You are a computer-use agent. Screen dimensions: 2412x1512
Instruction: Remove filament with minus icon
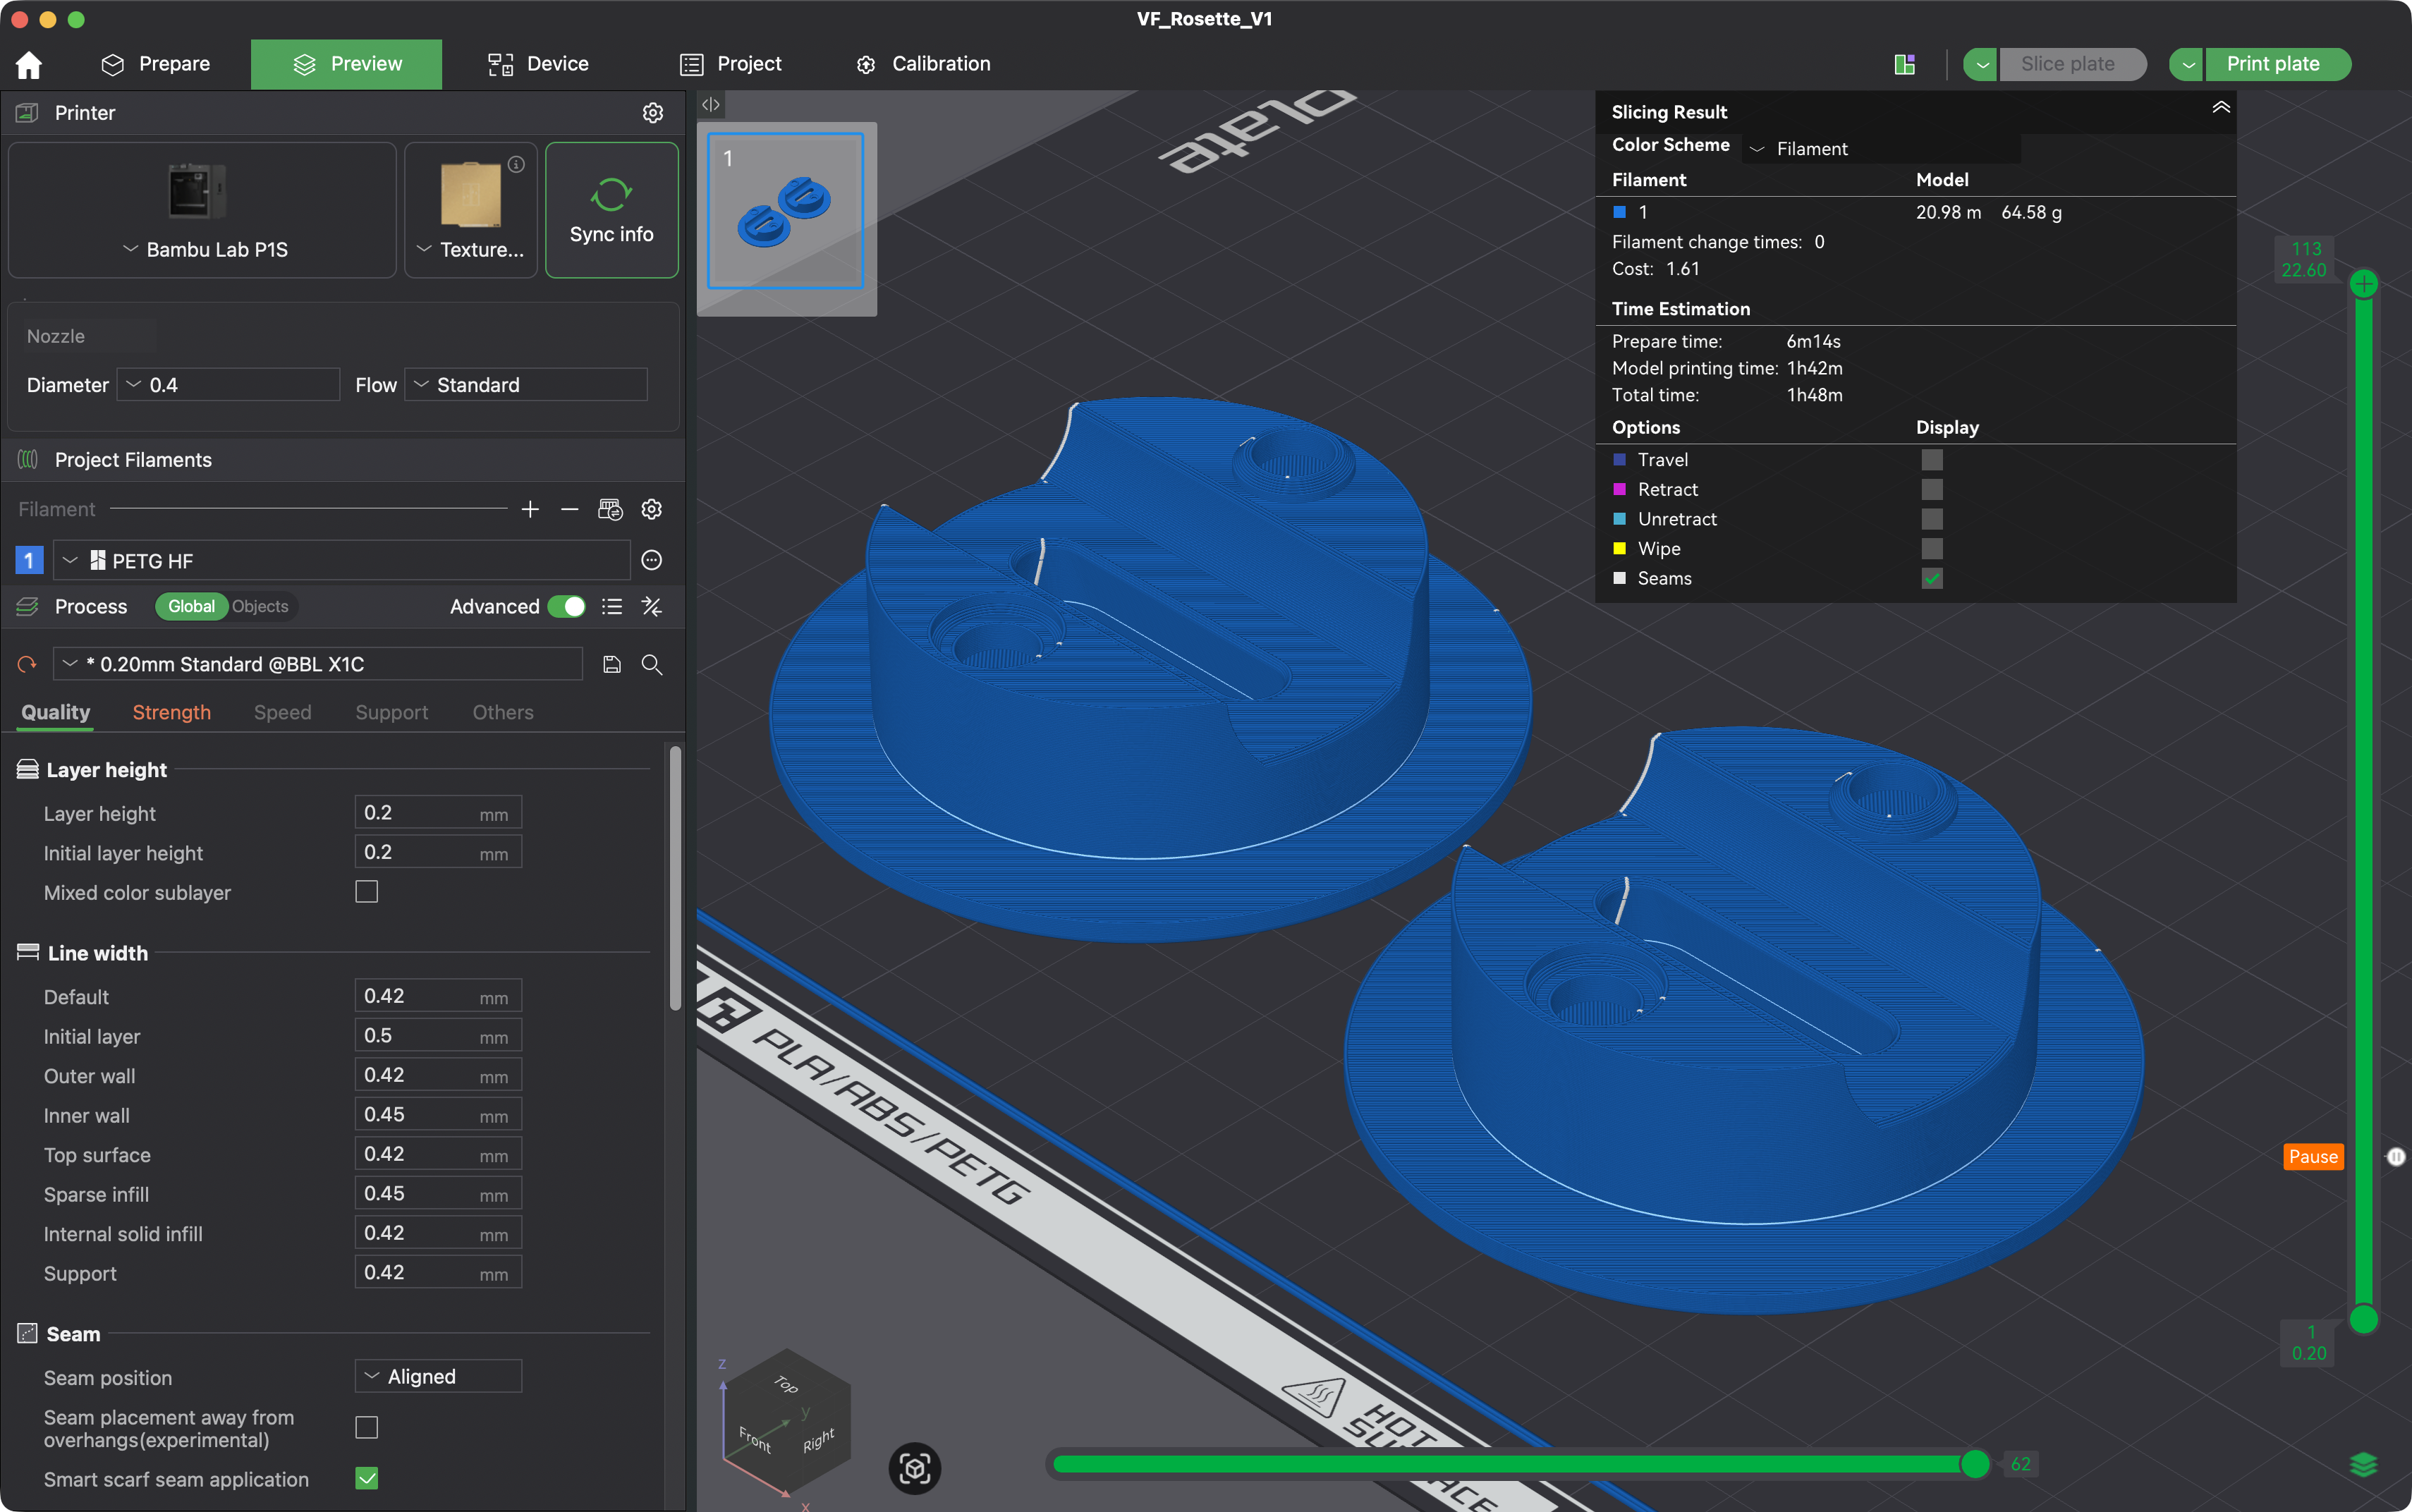click(569, 510)
